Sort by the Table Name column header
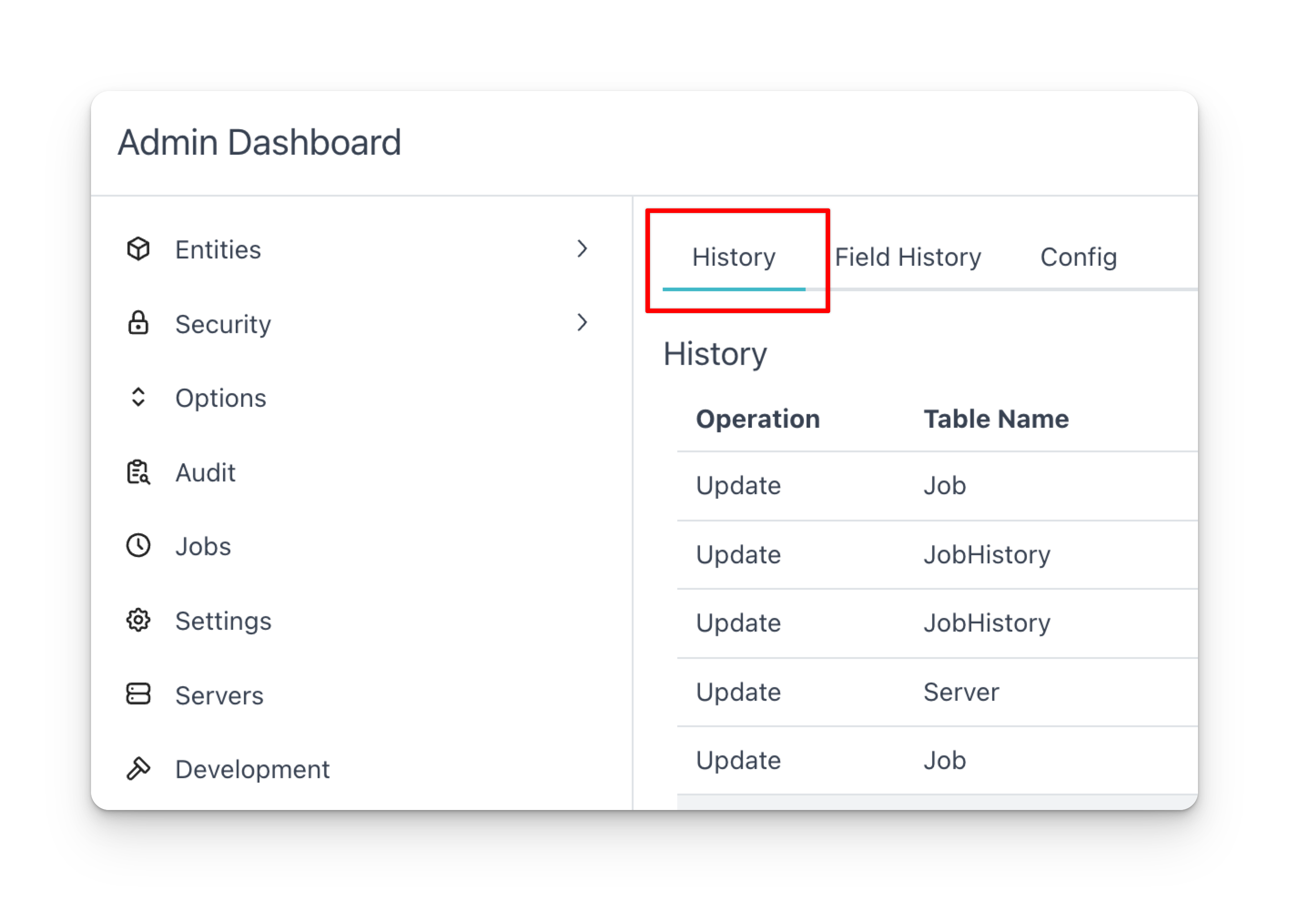This screenshot has width=1289, height=901. (x=996, y=420)
